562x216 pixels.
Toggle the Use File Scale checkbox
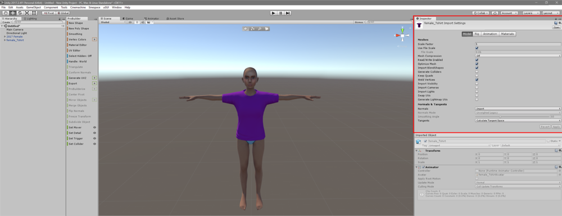(477, 48)
